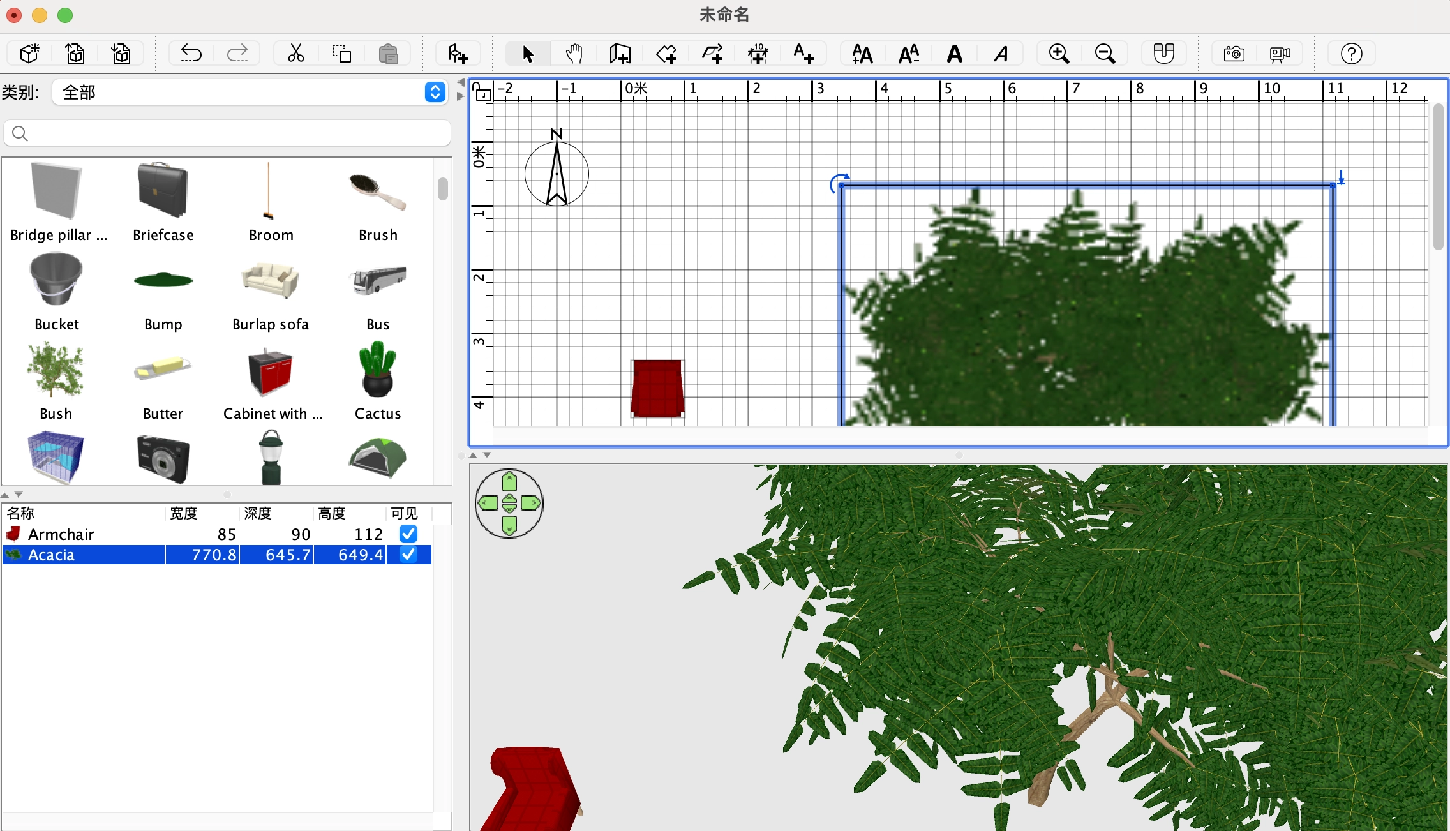The height and width of the screenshot is (831, 1450).
Task: Click the Undo button
Action: pos(191,54)
